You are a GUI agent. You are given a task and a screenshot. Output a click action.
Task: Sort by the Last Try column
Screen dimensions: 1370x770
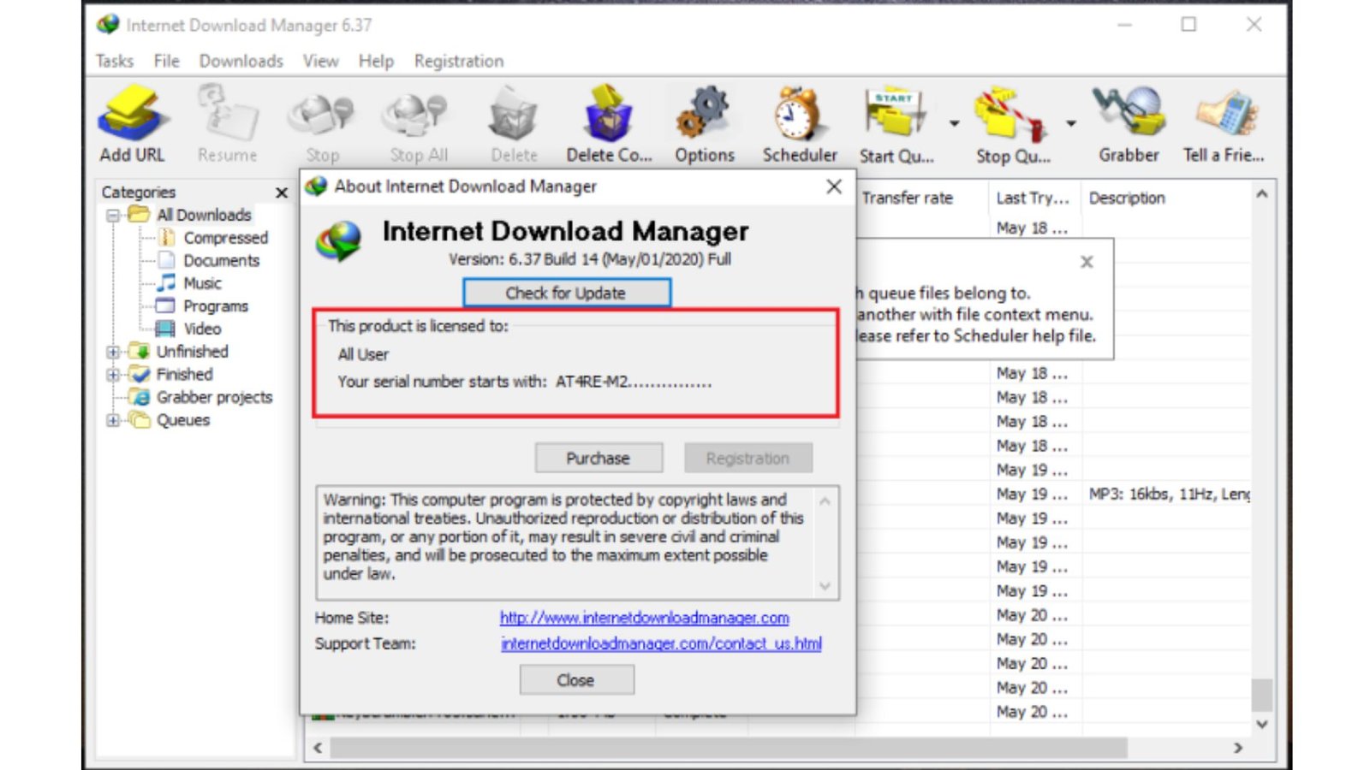click(1034, 198)
